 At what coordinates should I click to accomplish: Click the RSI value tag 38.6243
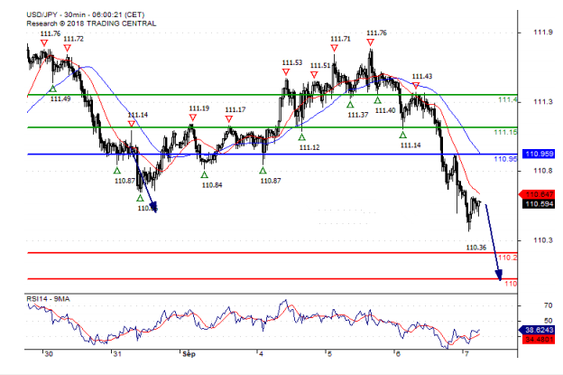[538, 331]
